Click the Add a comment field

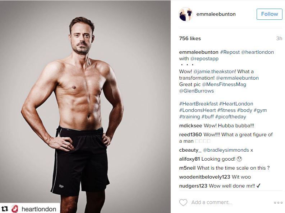(231, 203)
